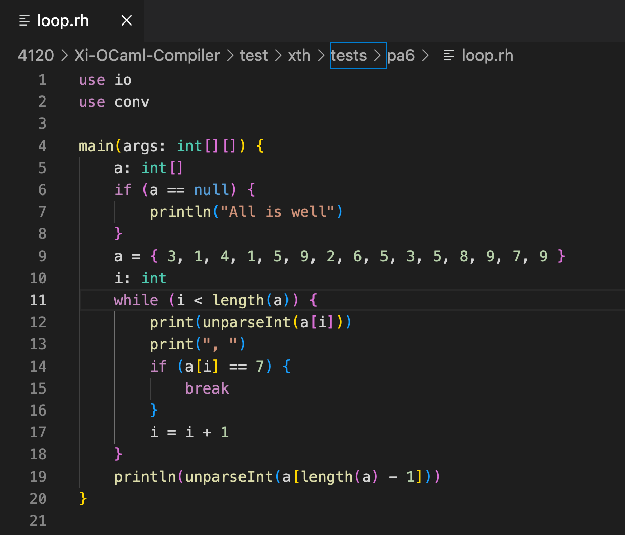Click chevron after xth breadcrumb
The width and height of the screenshot is (625, 535).
point(321,55)
